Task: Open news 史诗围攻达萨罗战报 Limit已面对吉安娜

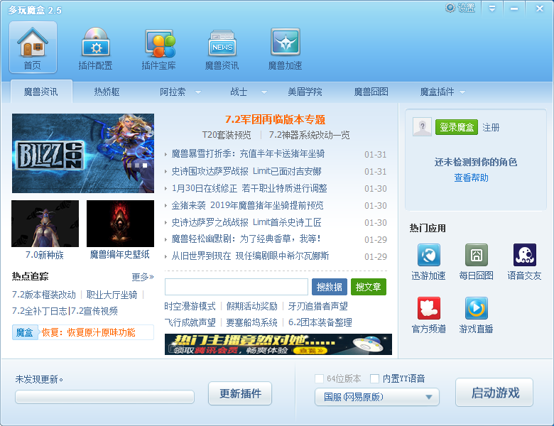Action: click(246, 171)
